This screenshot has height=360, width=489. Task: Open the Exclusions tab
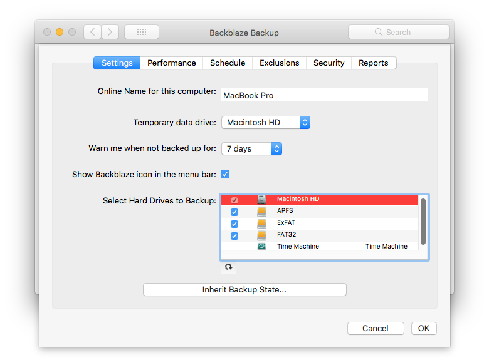click(x=280, y=63)
